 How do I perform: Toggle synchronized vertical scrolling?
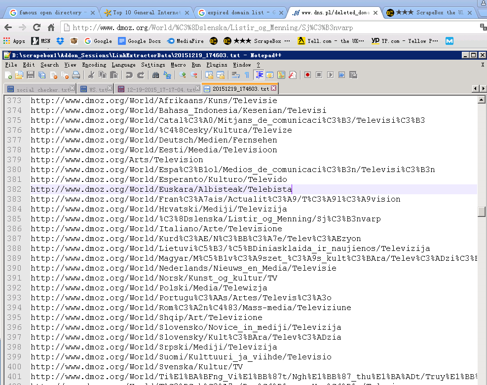tap(209, 75)
